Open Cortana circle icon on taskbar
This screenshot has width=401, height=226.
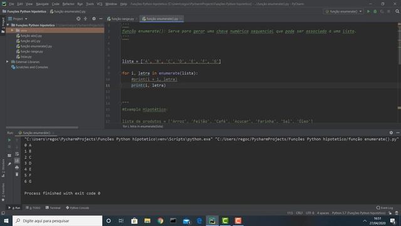[108, 220]
